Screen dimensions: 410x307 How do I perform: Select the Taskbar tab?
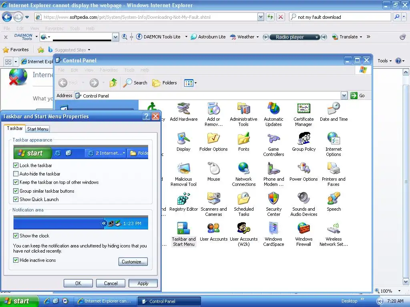[x=15, y=128]
